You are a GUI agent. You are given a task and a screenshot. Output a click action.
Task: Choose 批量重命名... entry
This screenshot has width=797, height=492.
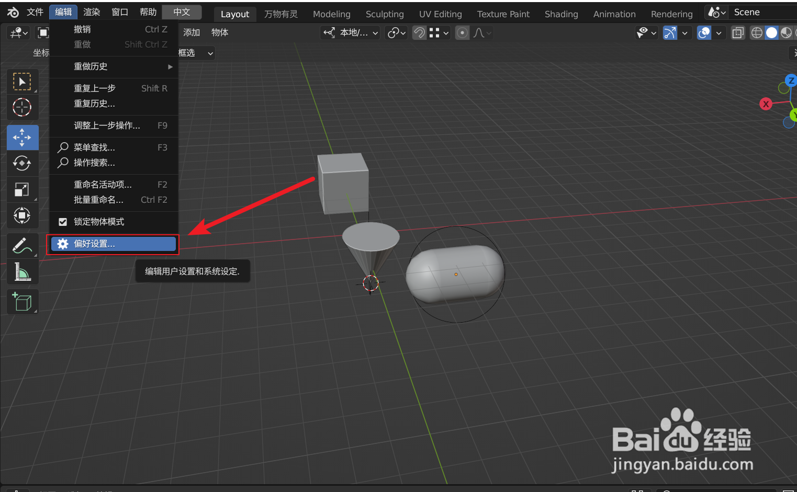(x=114, y=200)
